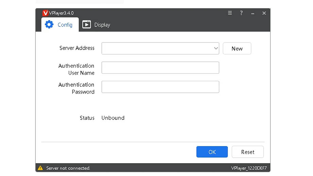
Task: Minimize the VPlayer window
Action: [x=253, y=14]
